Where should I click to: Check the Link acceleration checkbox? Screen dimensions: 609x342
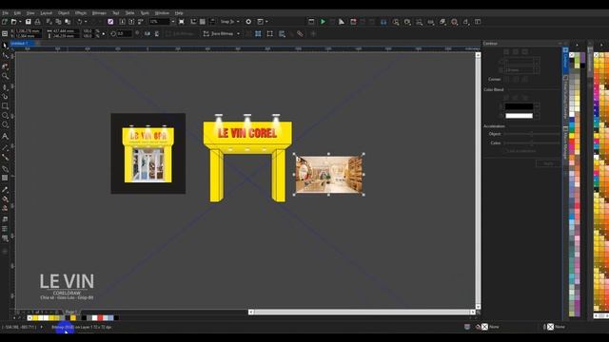pos(505,151)
